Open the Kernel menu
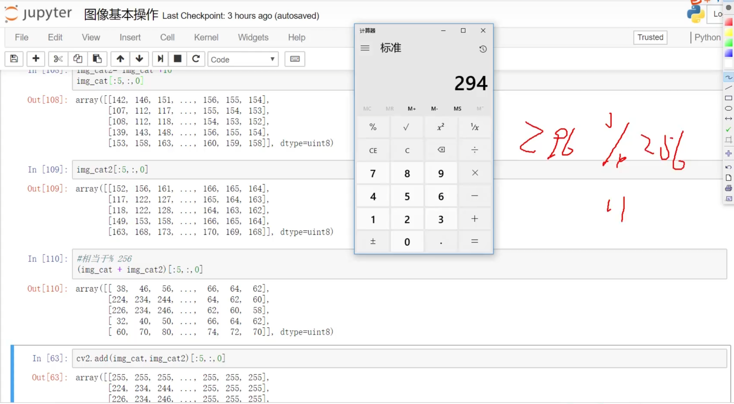The image size is (734, 404). [206, 37]
